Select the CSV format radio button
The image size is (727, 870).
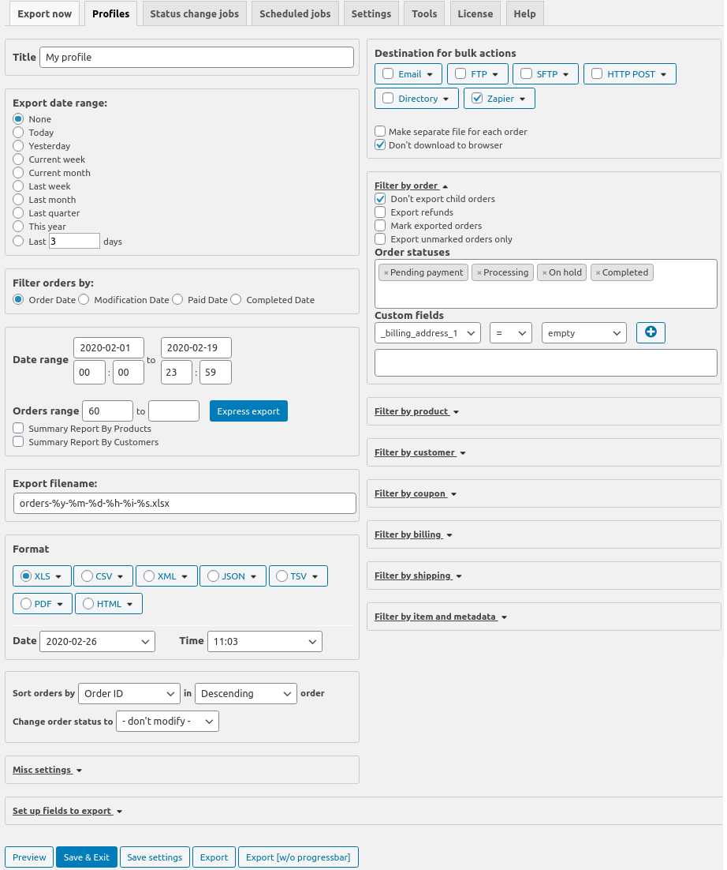pyautogui.click(x=87, y=576)
